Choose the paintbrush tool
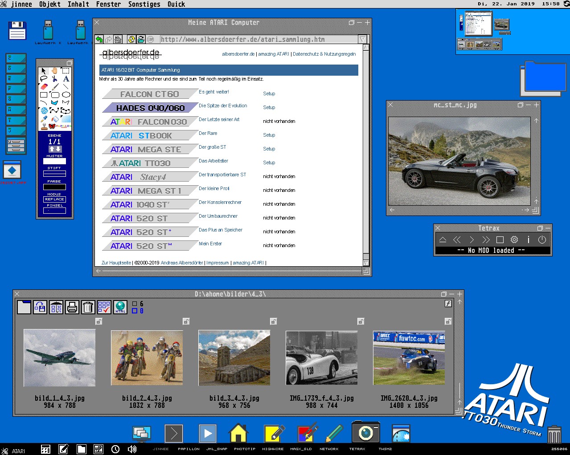Image resolution: width=570 pixels, height=455 pixels. click(54, 87)
